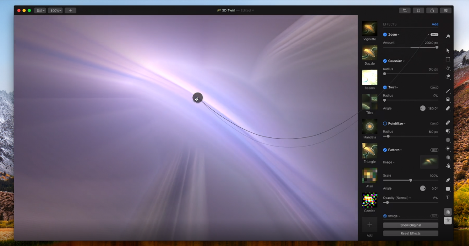469x246 pixels.
Task: Open the Pattern effect name dropdown
Action: point(395,150)
